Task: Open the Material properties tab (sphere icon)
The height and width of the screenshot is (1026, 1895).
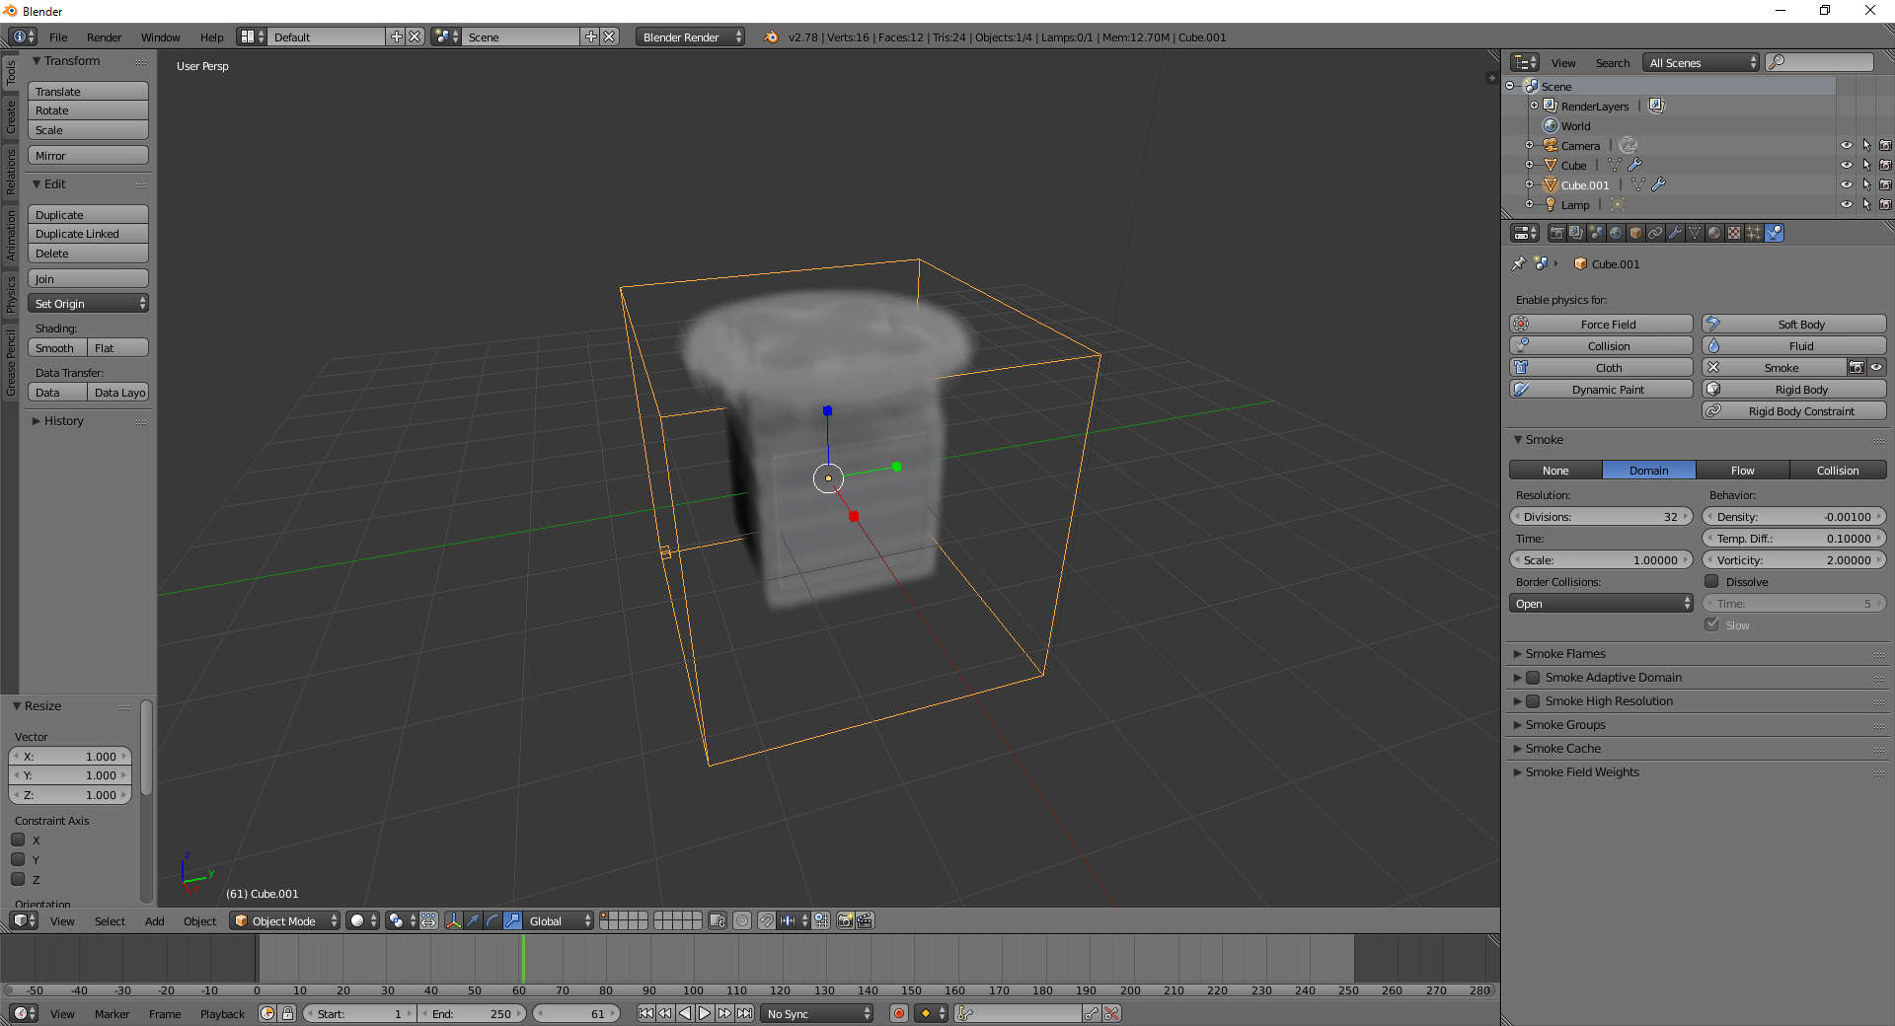Action: pos(1714,233)
